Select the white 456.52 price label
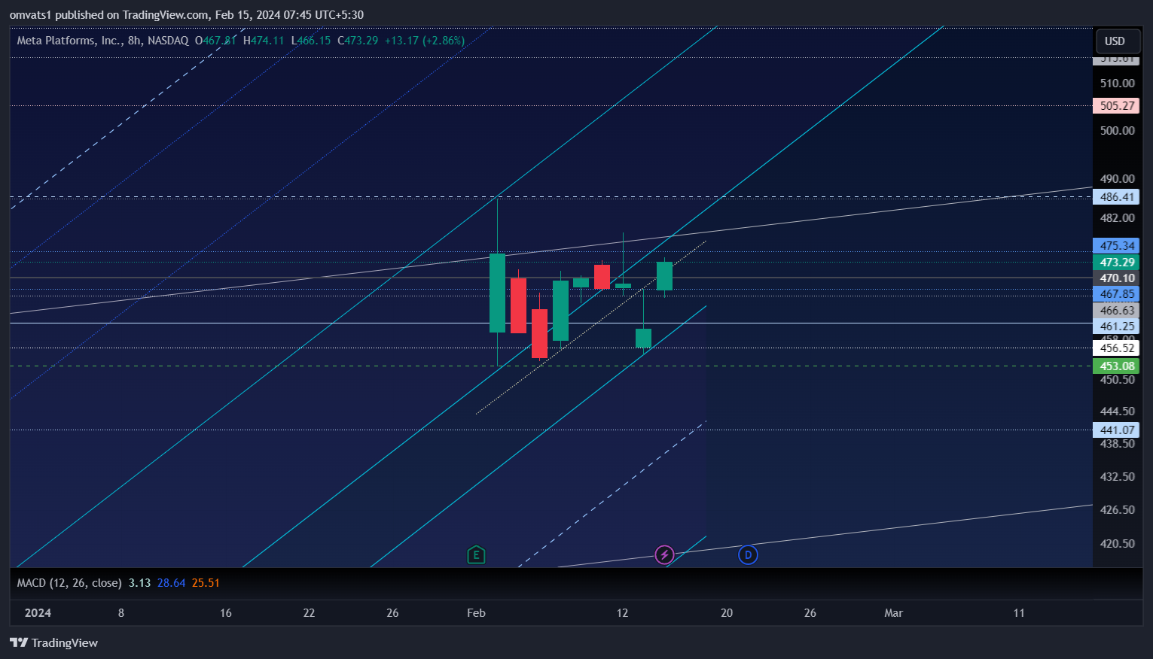1153x659 pixels. click(1116, 348)
